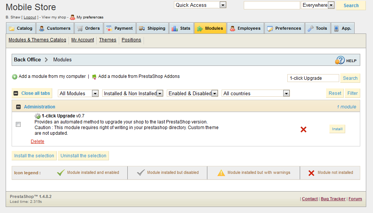Screen dimensions: 373x213
Task: Open the Bug Tracker footer link
Action: tap(333, 199)
